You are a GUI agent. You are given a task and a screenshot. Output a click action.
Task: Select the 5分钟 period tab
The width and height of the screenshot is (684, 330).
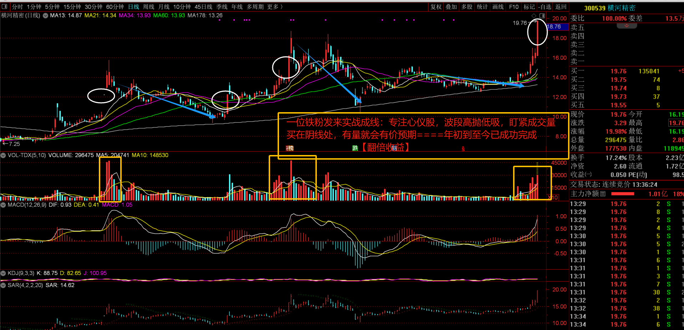[52, 7]
